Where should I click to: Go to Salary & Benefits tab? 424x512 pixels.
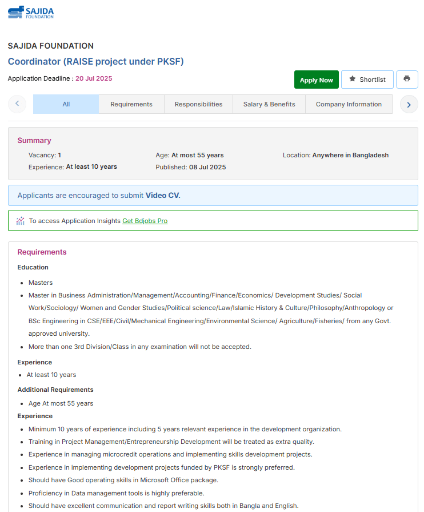pos(269,104)
